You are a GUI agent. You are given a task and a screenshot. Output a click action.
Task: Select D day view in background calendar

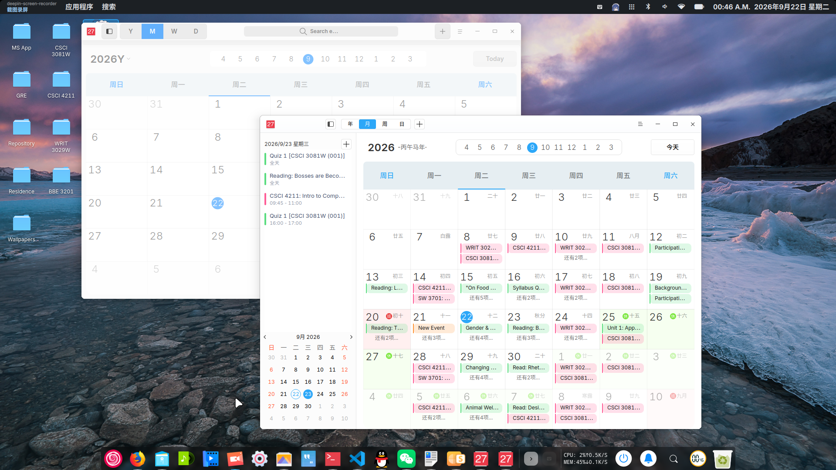pos(196,31)
